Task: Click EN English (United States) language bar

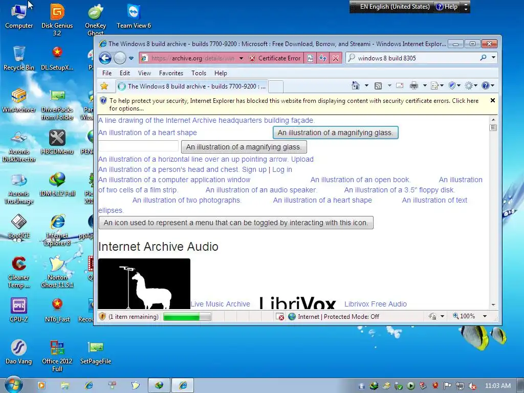Action: (395, 7)
